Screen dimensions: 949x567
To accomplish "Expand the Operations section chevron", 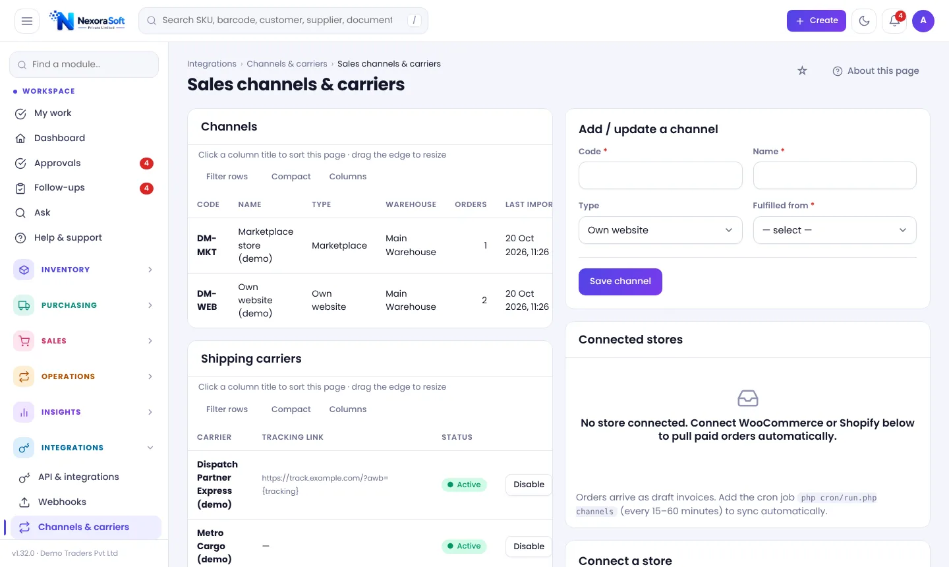I will pos(150,376).
